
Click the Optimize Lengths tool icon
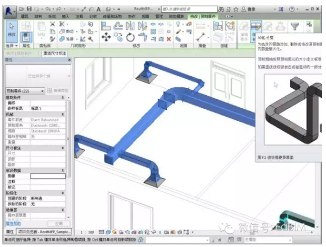(x=256, y=27)
